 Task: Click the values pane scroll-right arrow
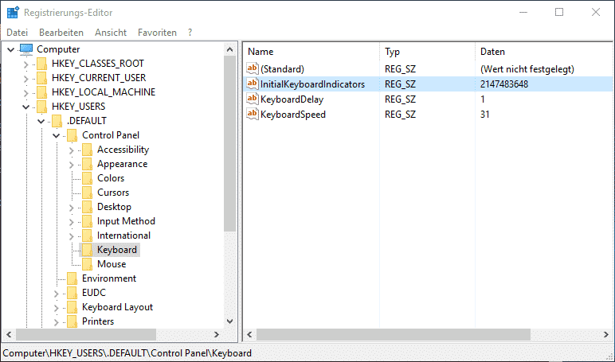pyautogui.click(x=606, y=335)
